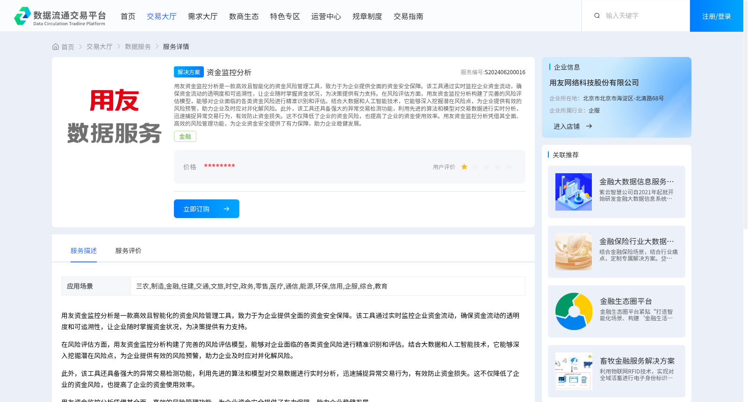Viewport: 748px width, 402px height.
Task: Click 首页 breadcrumb link
Action: click(x=68, y=47)
